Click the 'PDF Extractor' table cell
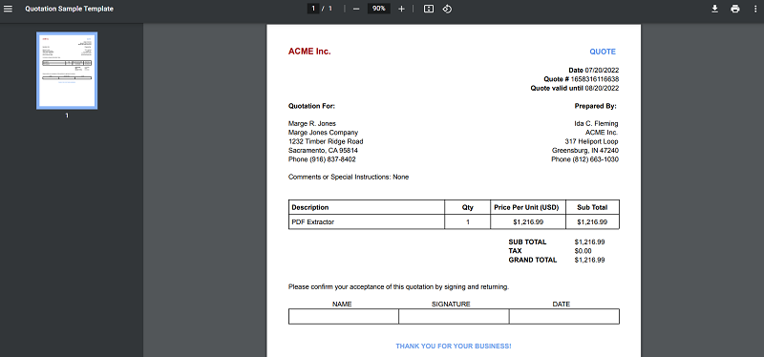Screen dimensions: 764x357 coord(366,222)
